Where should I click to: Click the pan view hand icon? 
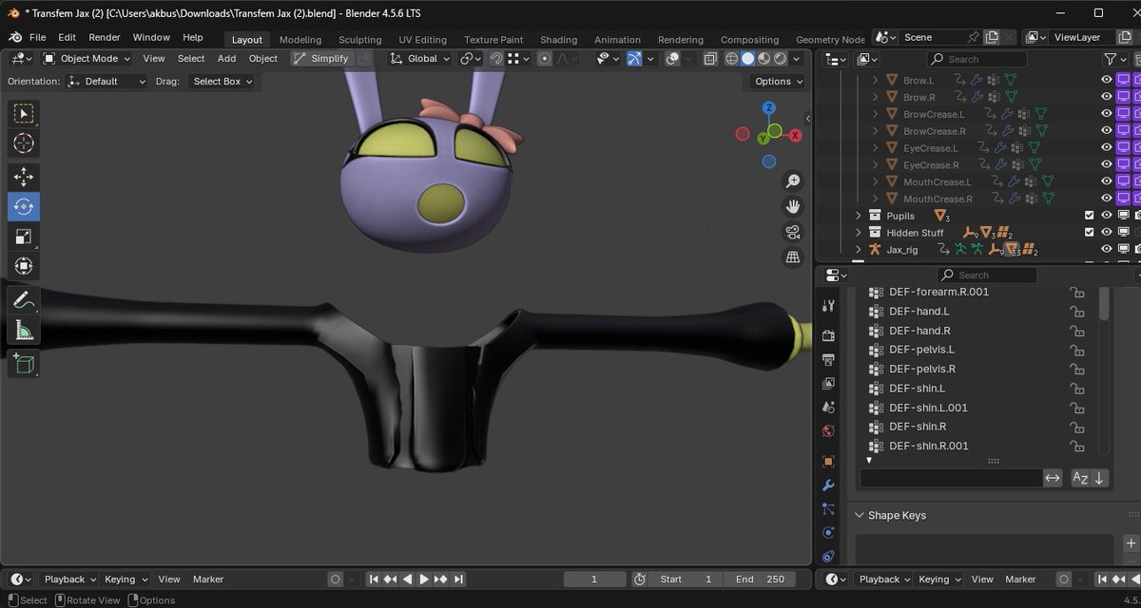point(793,206)
